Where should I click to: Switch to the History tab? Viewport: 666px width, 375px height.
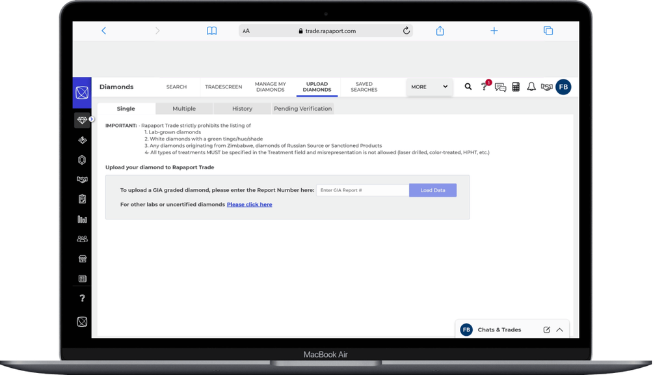pyautogui.click(x=242, y=109)
